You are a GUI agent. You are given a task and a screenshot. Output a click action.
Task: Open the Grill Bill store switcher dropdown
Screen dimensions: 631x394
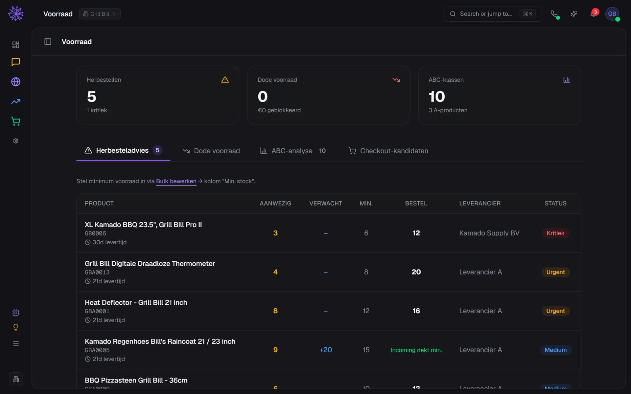pyautogui.click(x=100, y=14)
